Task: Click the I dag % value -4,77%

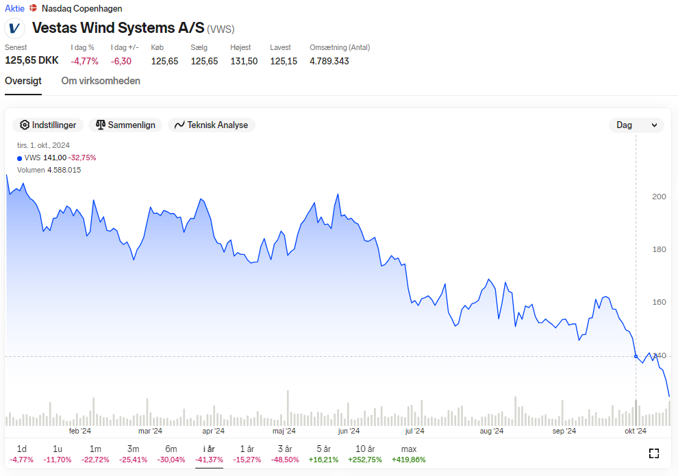Action: (x=84, y=61)
